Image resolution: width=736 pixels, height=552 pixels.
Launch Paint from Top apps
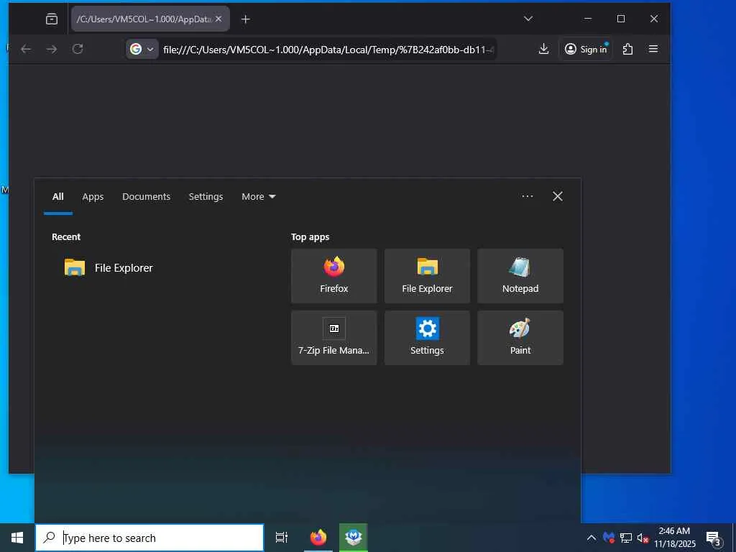point(520,338)
